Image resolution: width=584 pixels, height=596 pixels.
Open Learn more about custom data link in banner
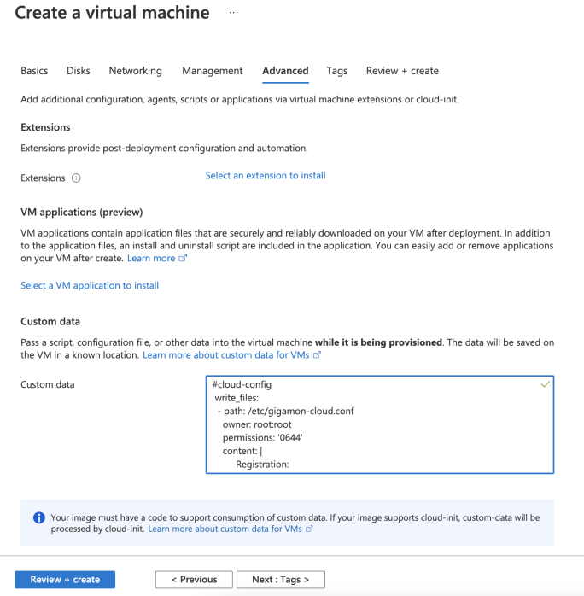click(x=225, y=529)
